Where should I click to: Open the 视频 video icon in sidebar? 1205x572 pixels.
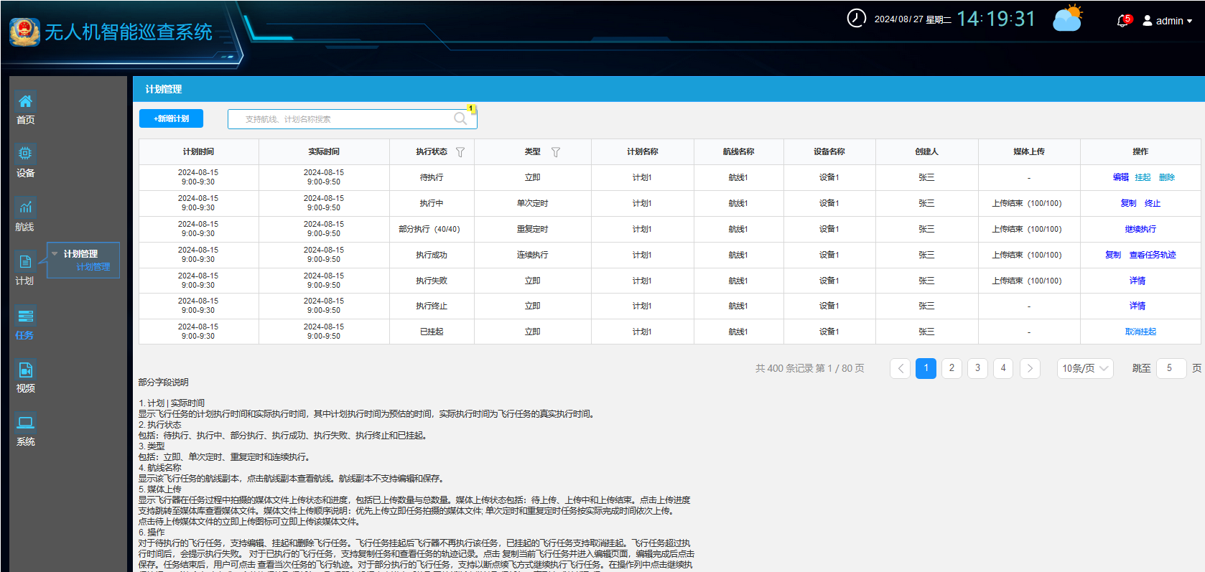click(25, 370)
